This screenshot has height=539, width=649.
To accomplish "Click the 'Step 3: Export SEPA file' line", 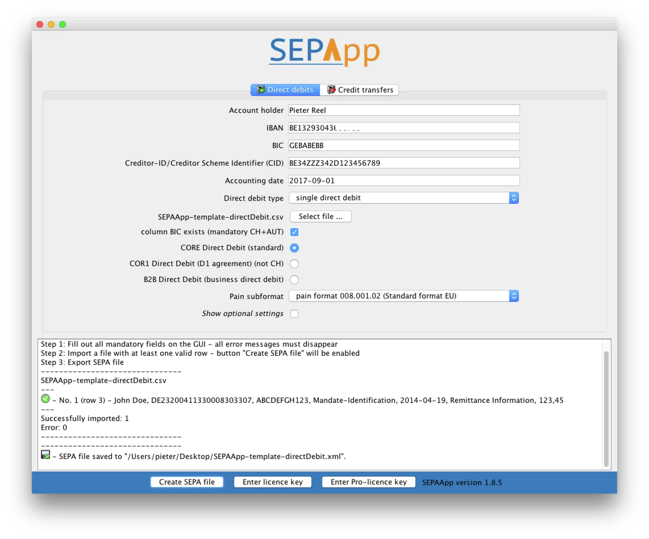I will (82, 363).
